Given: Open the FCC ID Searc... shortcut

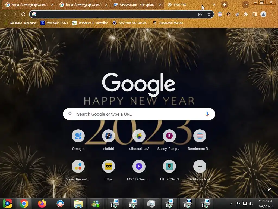Looking at the screenshot, I should tap(139, 171).
